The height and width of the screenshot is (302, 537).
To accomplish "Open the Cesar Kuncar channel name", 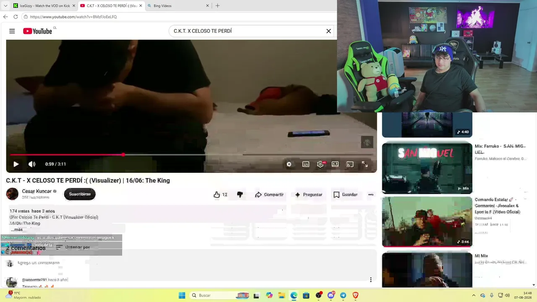I will pyautogui.click(x=37, y=191).
